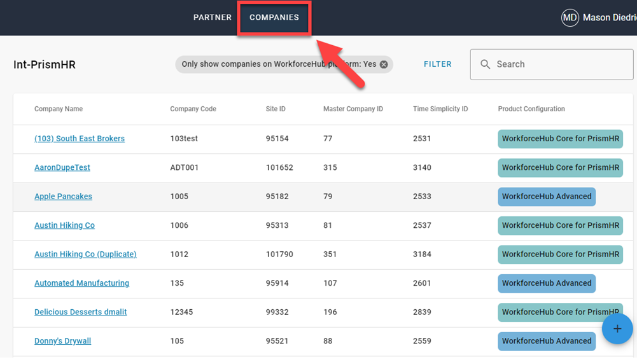Viewport: 637px width, 362px height.
Task: Click the blue plus add button
Action: (617, 329)
